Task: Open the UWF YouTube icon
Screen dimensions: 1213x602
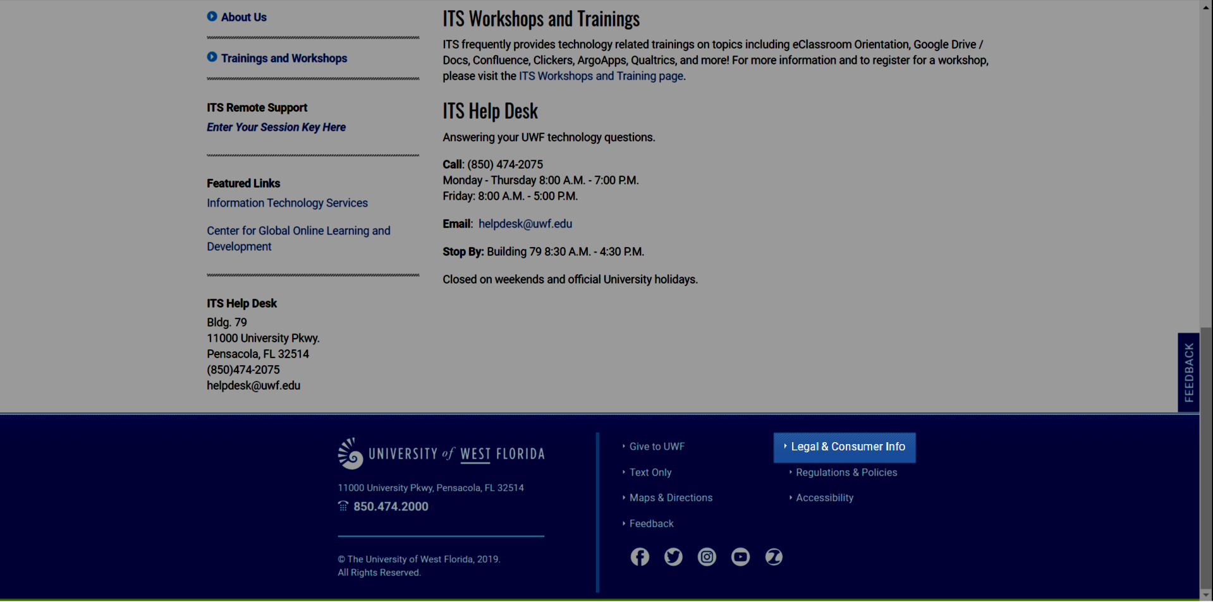Action: pyautogui.click(x=740, y=557)
